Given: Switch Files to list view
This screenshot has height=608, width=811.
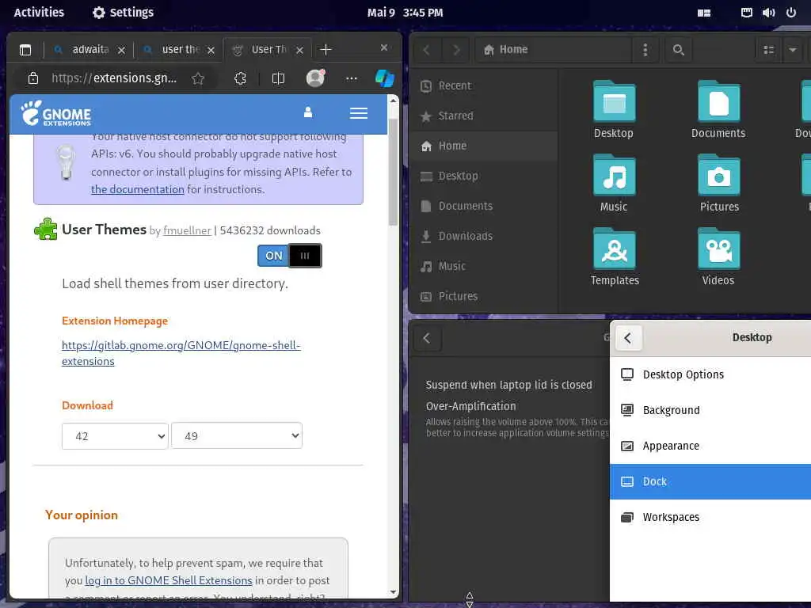Looking at the screenshot, I should [x=768, y=50].
